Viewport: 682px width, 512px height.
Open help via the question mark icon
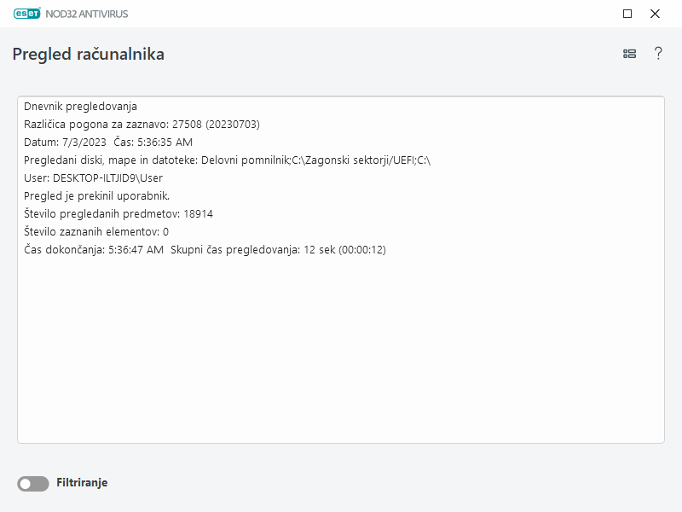[656, 53]
